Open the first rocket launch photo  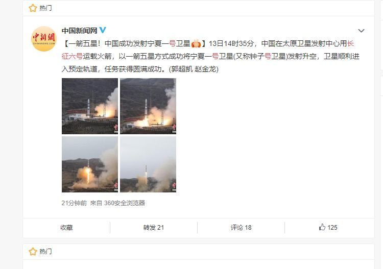[x=90, y=106]
